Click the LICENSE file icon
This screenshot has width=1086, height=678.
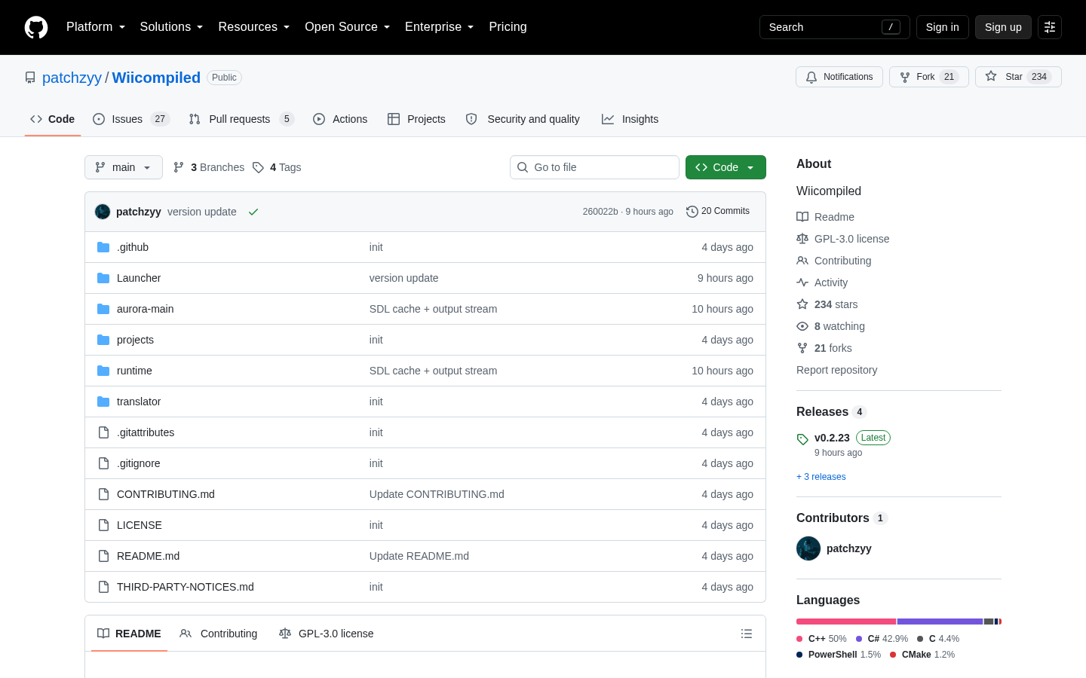click(x=103, y=525)
